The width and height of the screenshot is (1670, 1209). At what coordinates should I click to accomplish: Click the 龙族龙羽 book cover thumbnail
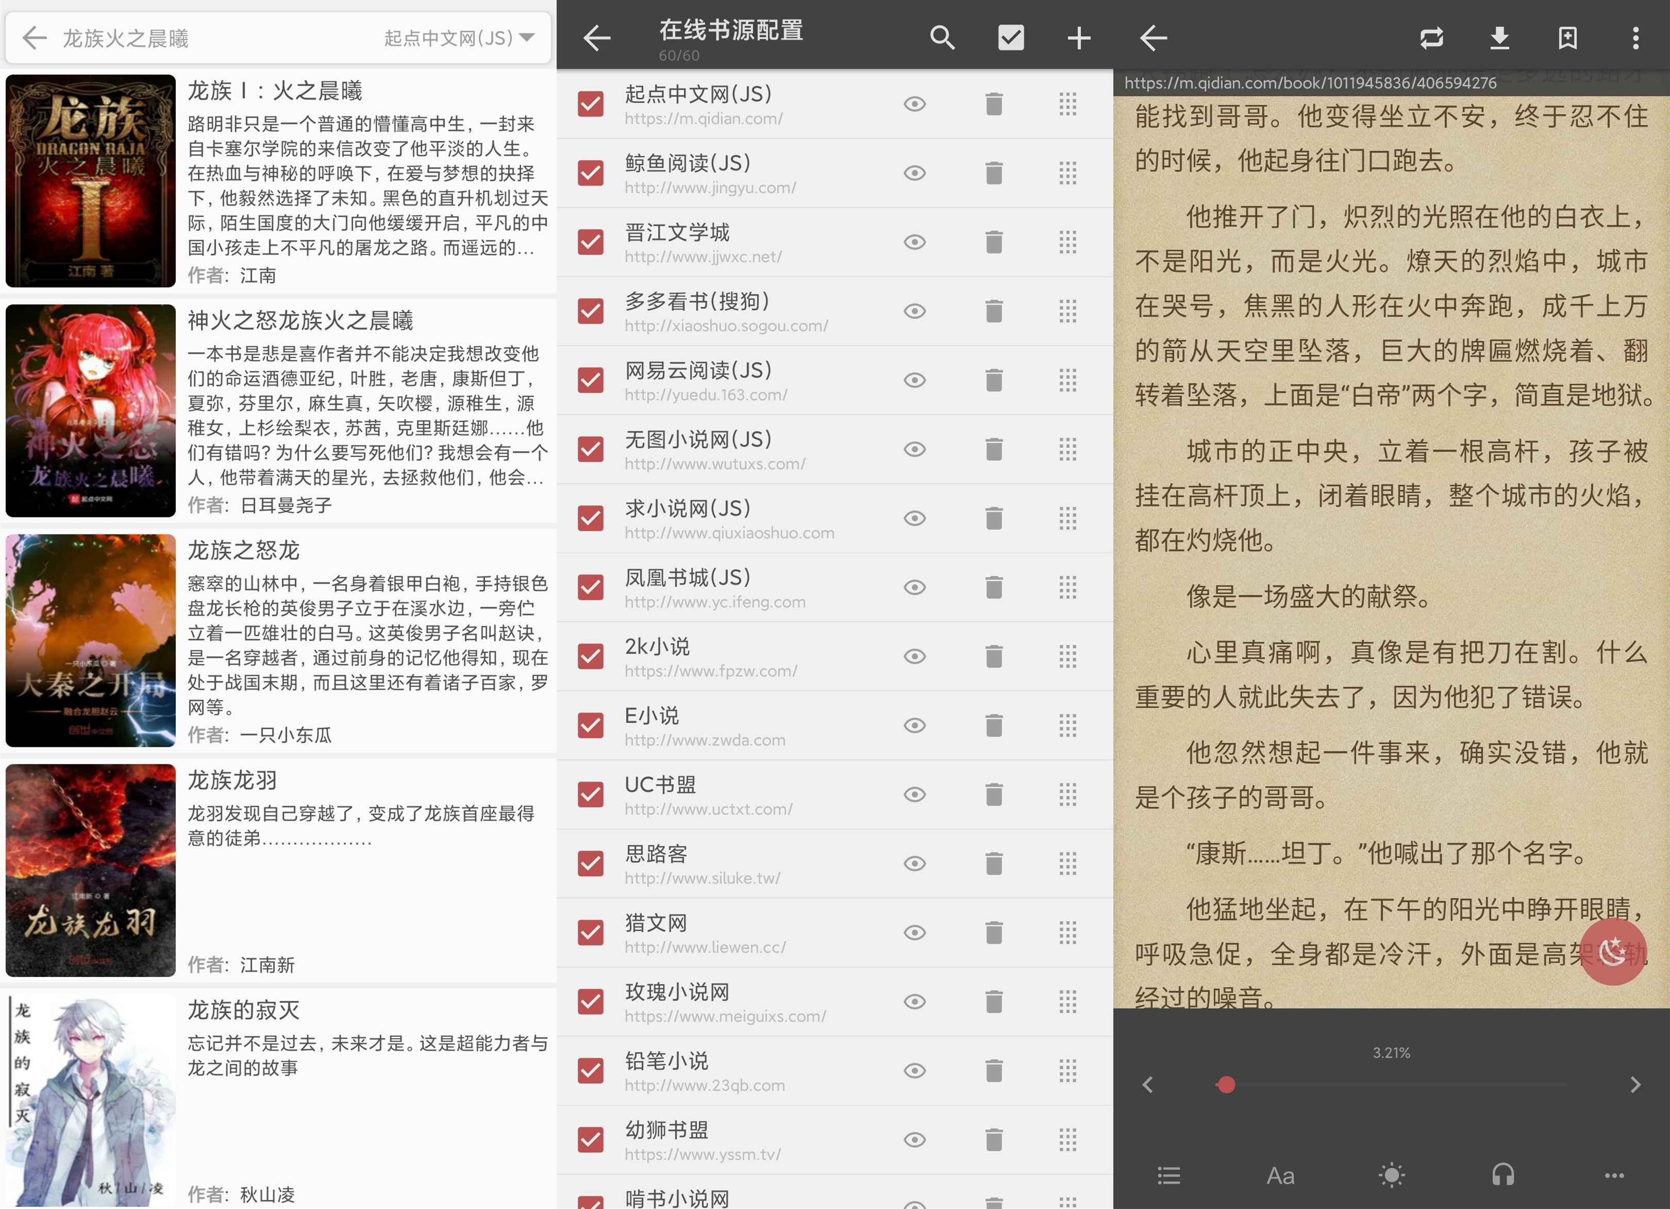pos(91,870)
